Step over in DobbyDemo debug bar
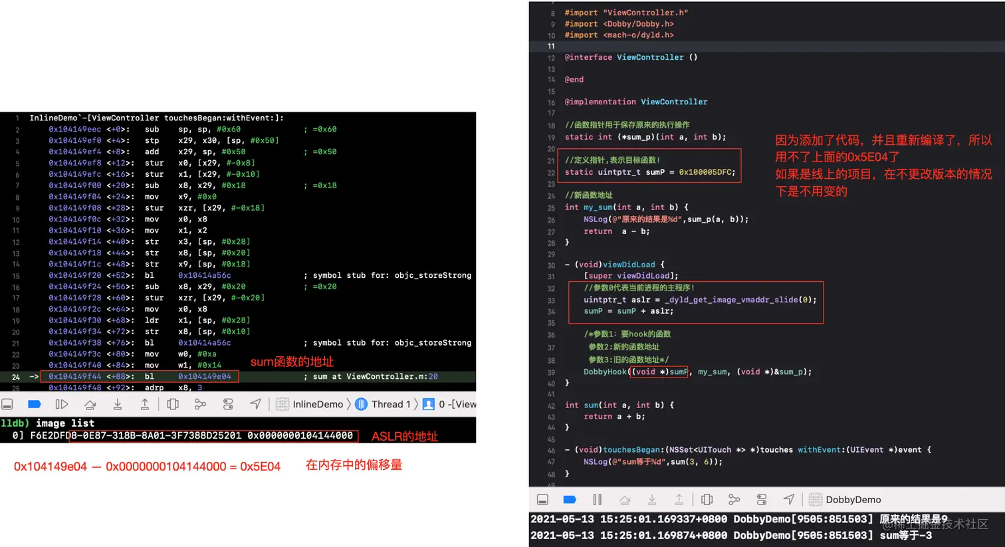This screenshot has width=1005, height=547. (625, 499)
